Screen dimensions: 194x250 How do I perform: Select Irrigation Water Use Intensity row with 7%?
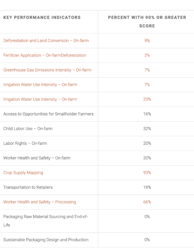click(x=97, y=85)
